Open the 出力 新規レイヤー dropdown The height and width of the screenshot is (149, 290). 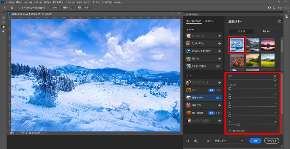click(229, 141)
